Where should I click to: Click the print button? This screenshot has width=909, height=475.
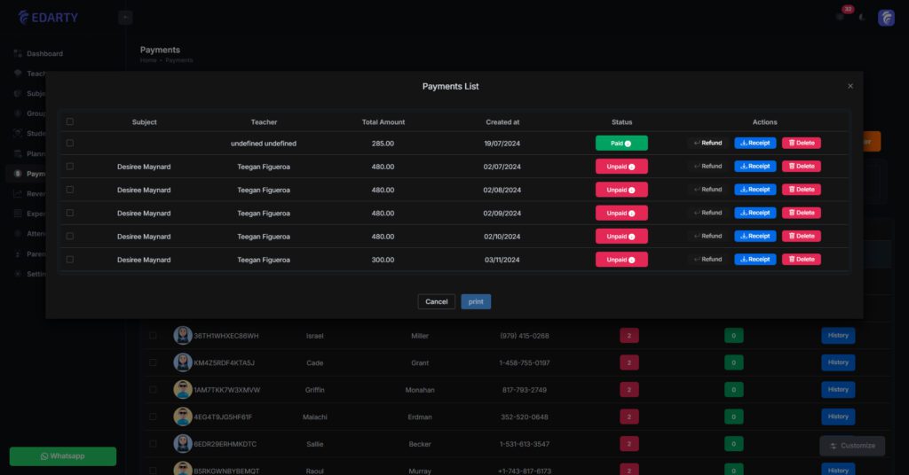pyautogui.click(x=476, y=301)
